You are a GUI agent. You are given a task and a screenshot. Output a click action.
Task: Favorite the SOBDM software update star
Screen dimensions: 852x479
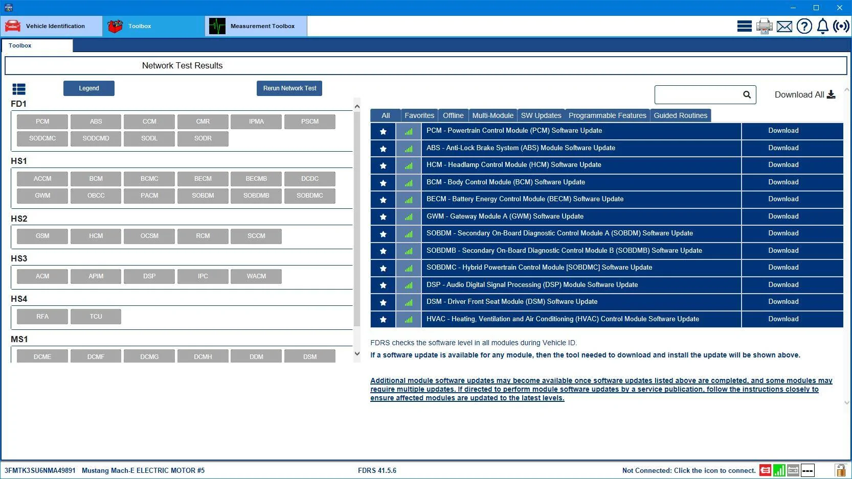coord(383,234)
